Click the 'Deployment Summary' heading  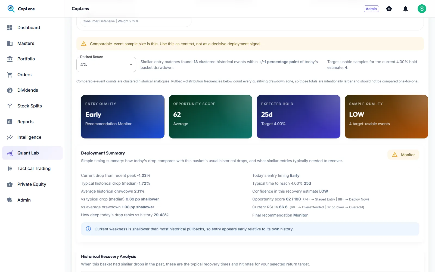coord(103,153)
